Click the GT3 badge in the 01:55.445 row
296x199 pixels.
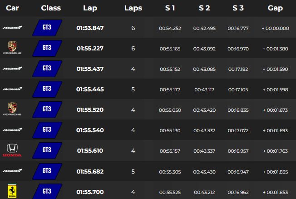coord(47,89)
